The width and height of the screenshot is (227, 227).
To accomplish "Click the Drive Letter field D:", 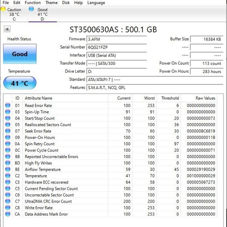I will (x=117, y=71).
